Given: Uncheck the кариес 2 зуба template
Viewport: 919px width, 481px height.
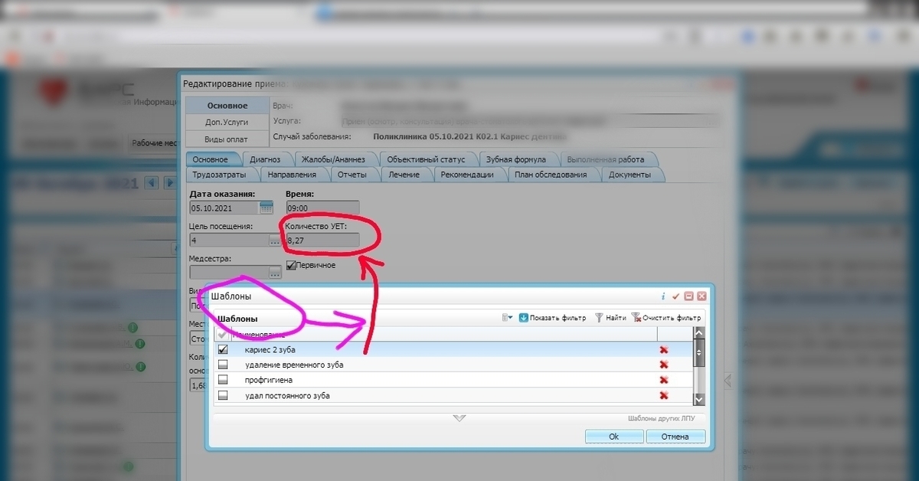Looking at the screenshot, I should 223,349.
